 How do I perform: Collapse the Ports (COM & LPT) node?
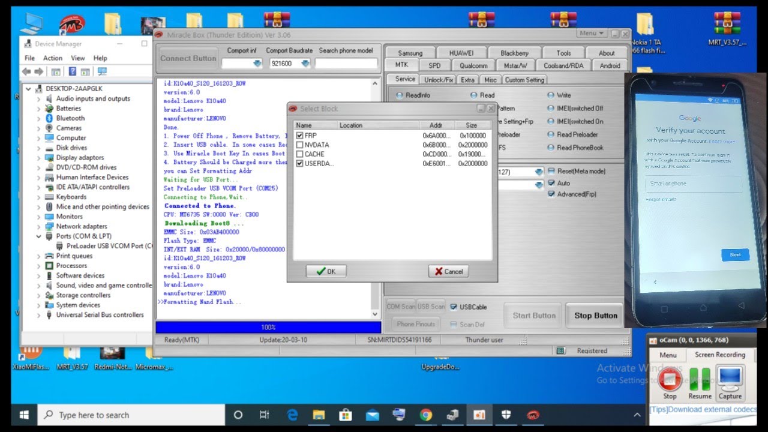(x=39, y=236)
